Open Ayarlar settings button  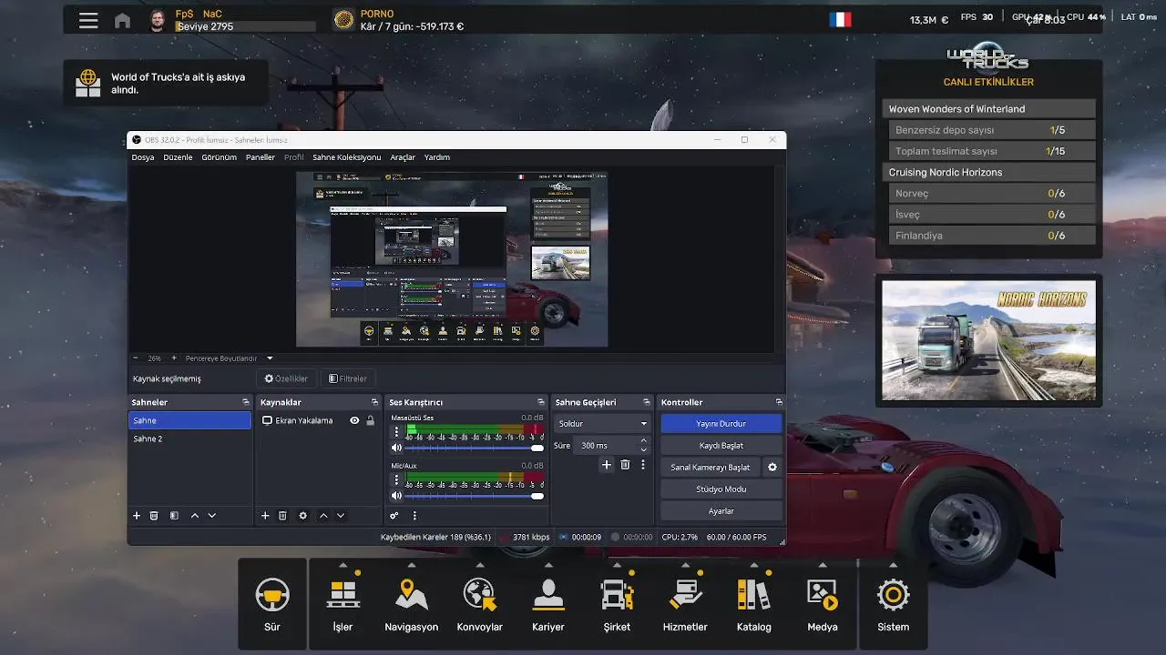721,510
